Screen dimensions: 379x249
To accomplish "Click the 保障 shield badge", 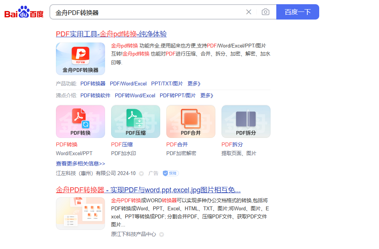I will [x=171, y=173].
